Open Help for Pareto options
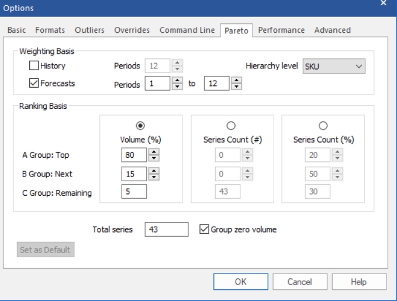 (359, 282)
